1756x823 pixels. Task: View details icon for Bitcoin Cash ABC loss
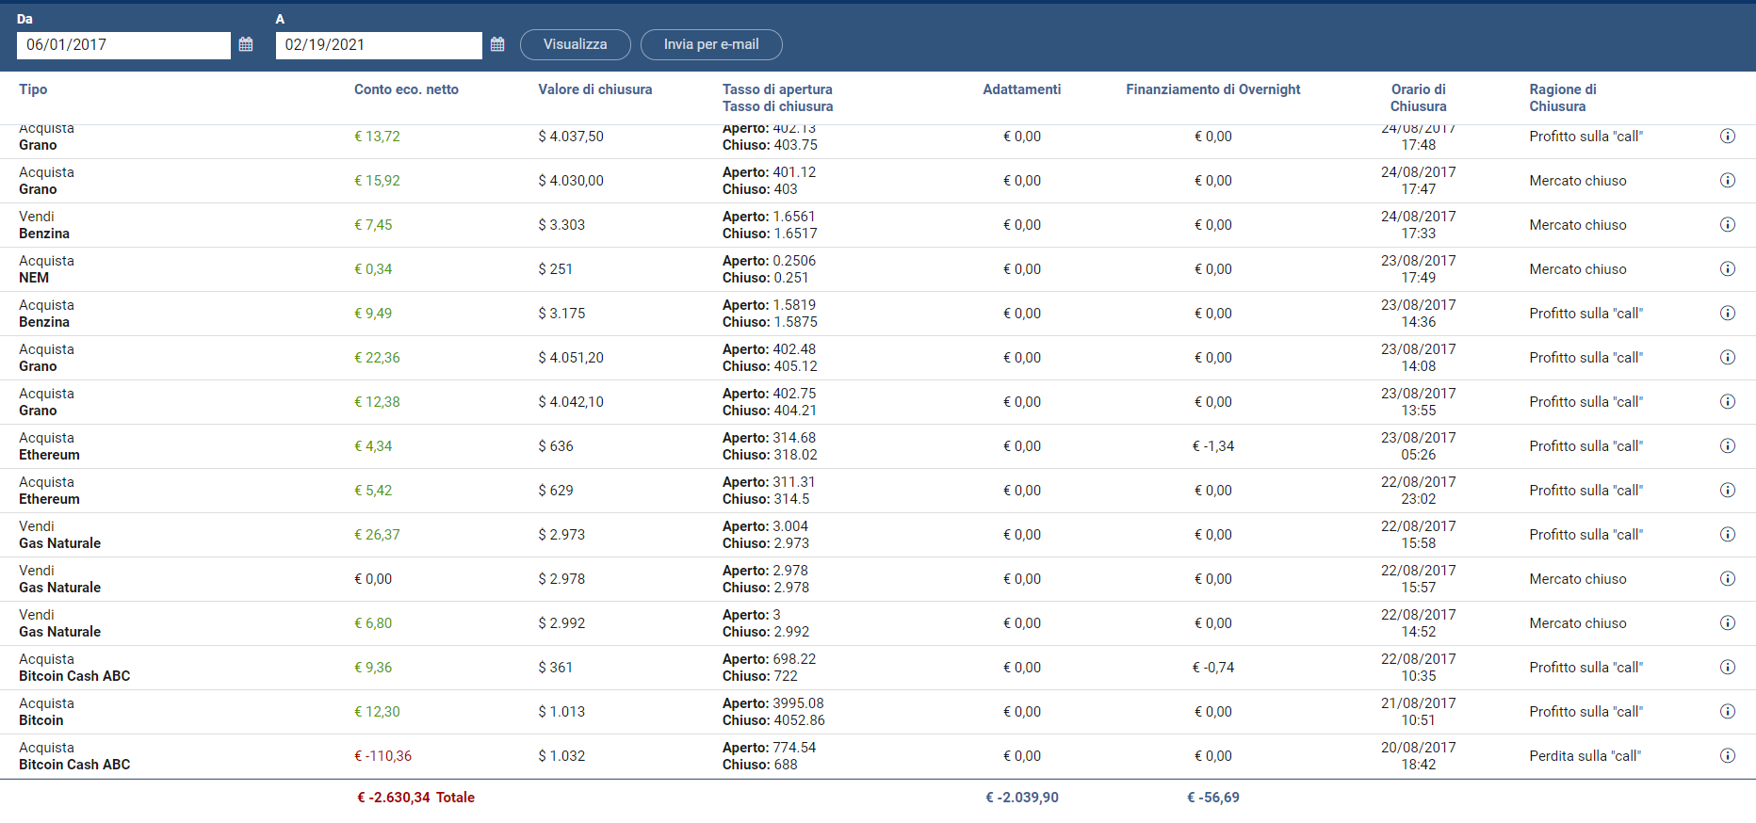[x=1728, y=756]
